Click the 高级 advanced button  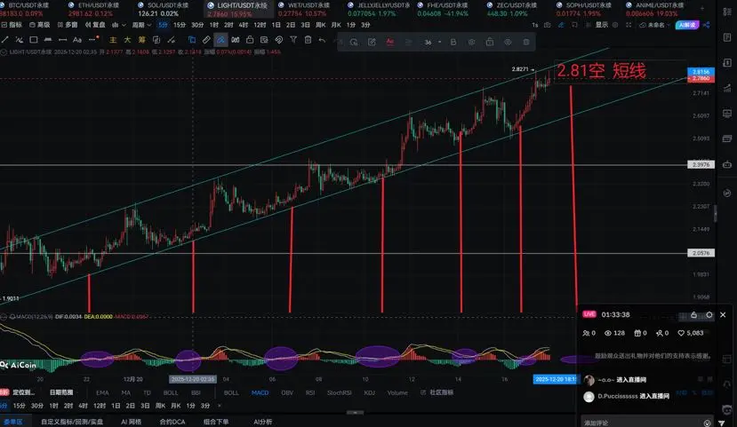pyautogui.click(x=39, y=25)
